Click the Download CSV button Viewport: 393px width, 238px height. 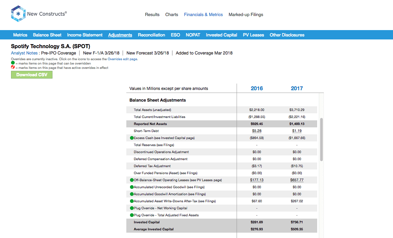pyautogui.click(x=31, y=75)
